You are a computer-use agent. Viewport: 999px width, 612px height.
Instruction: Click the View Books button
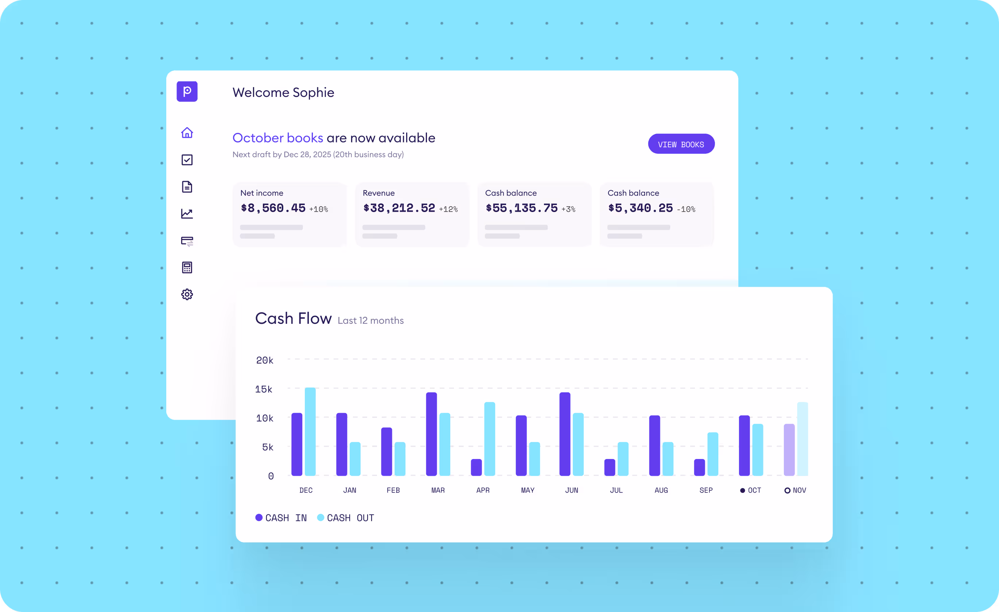coord(681,144)
